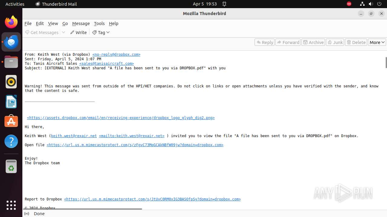Mark message as Junk
Image resolution: width=387 pixels, height=217 pixels.
pos(335,42)
